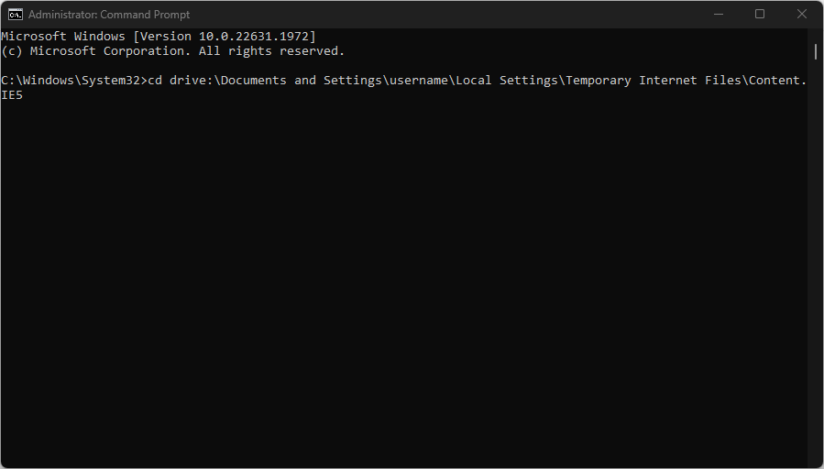Click the word 'Temporary' in the path
824x469 pixels.
pos(598,81)
